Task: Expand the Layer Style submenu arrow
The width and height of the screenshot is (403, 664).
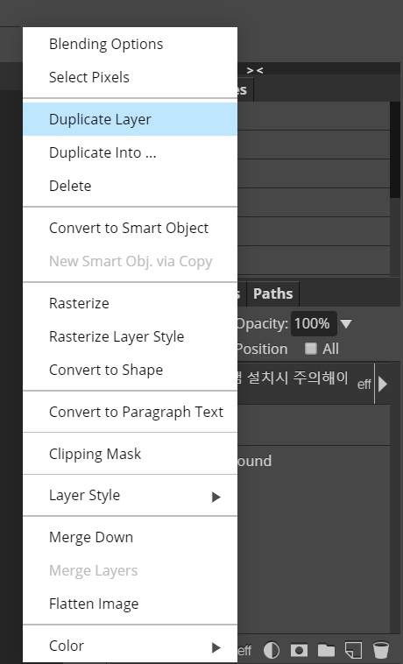Action: point(216,497)
